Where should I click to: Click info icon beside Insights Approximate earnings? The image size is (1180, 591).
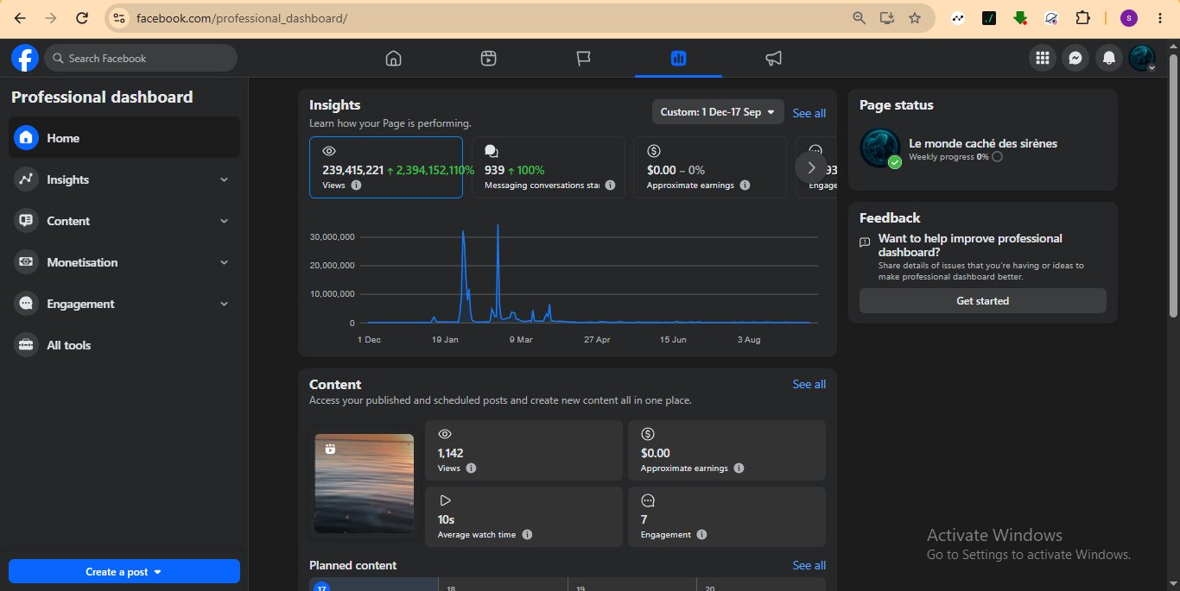point(745,185)
